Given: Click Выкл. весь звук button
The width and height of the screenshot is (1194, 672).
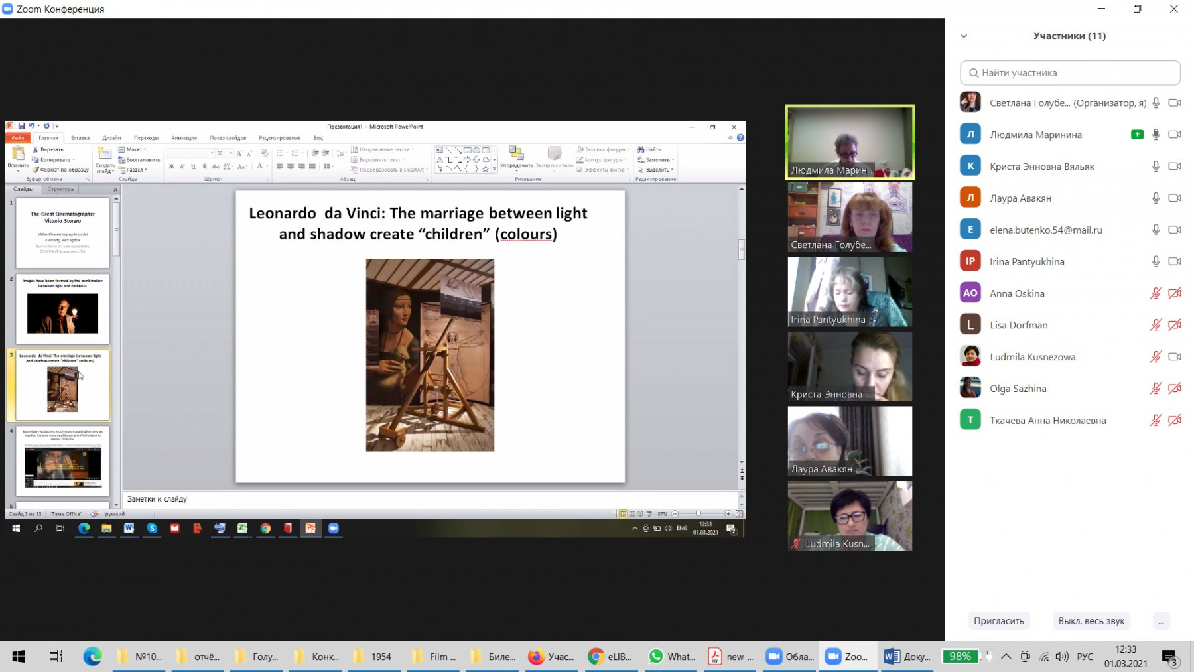Looking at the screenshot, I should (1091, 621).
